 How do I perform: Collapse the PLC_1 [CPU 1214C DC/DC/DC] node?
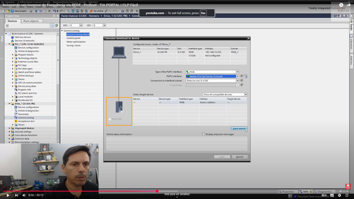point(9,44)
